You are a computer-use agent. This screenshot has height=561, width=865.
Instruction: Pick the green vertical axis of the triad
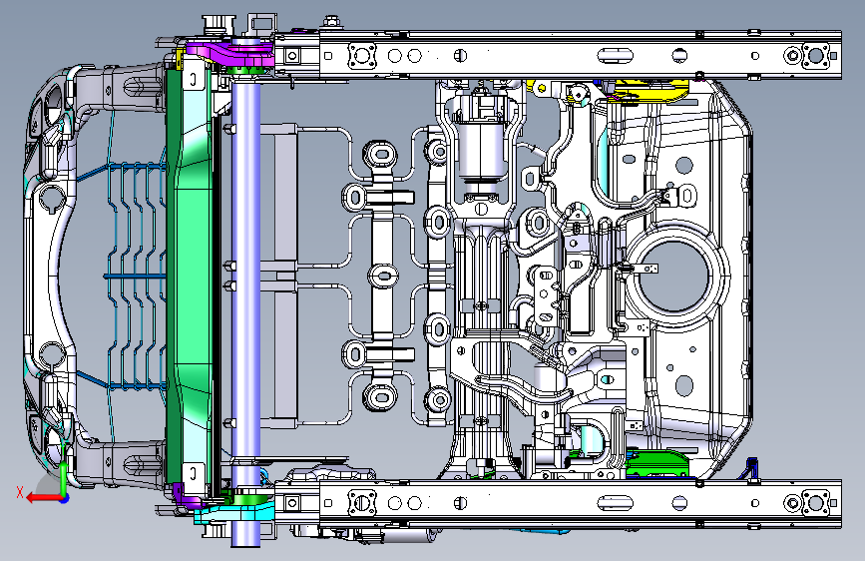[x=64, y=479]
